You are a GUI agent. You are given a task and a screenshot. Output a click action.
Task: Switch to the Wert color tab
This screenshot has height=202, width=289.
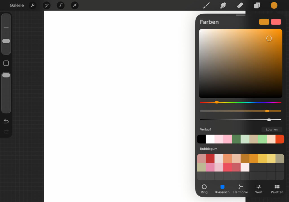pos(259,189)
